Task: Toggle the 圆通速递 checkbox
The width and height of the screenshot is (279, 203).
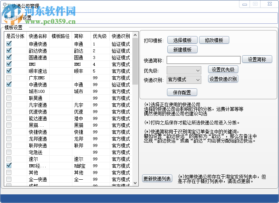Action: point(9,57)
